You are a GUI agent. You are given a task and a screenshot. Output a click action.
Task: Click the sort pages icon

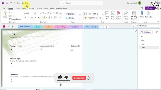click(x=157, y=32)
